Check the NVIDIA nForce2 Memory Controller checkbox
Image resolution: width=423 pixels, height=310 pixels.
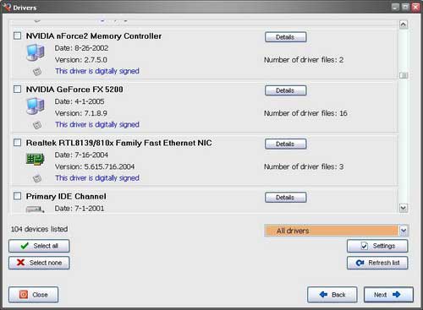tap(18, 35)
